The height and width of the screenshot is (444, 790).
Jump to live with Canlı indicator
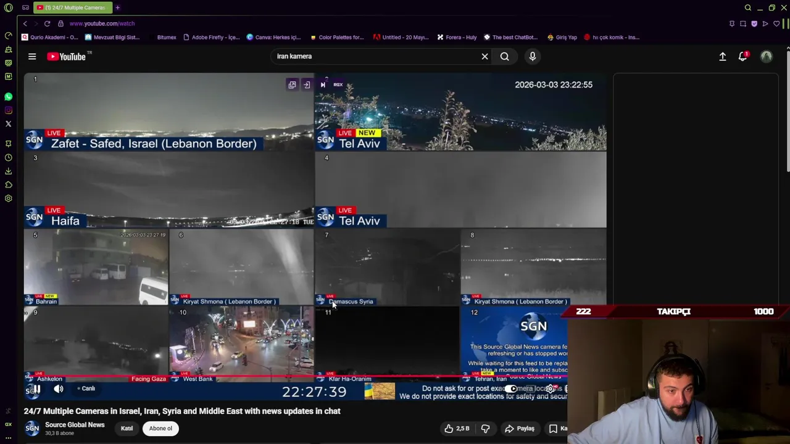click(86, 388)
